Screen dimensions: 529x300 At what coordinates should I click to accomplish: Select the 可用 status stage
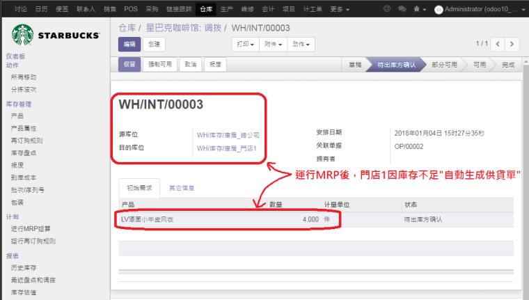point(480,65)
